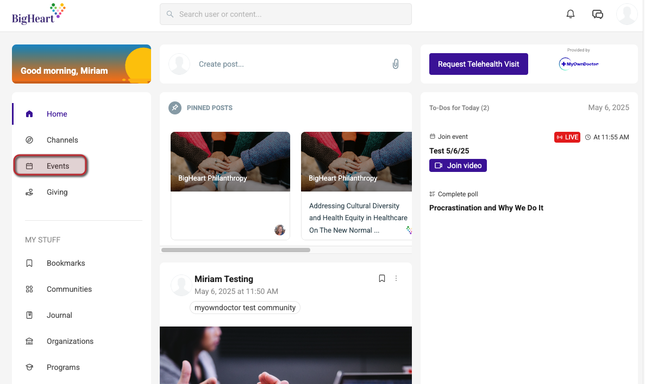This screenshot has width=645, height=384.
Task: Click the profile avatar in the header
Action: tap(627, 15)
